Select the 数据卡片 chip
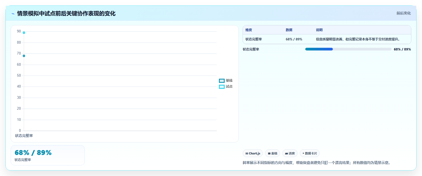The width and height of the screenshot is (422, 176). (x=310, y=153)
